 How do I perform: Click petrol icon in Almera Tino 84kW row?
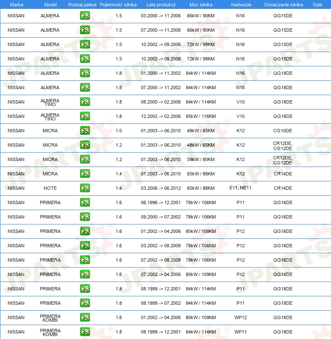(x=85, y=101)
